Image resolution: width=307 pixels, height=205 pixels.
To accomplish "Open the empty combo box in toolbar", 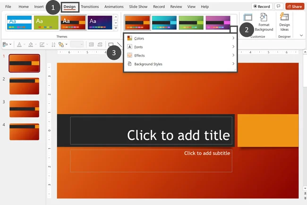I will [77, 44].
